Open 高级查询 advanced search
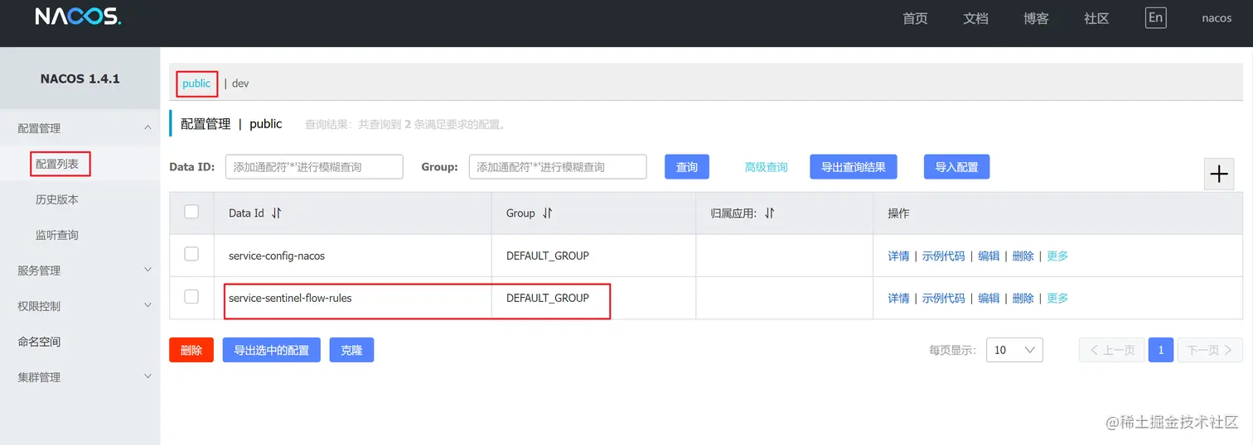Image resolution: width=1253 pixels, height=445 pixels. tap(766, 167)
